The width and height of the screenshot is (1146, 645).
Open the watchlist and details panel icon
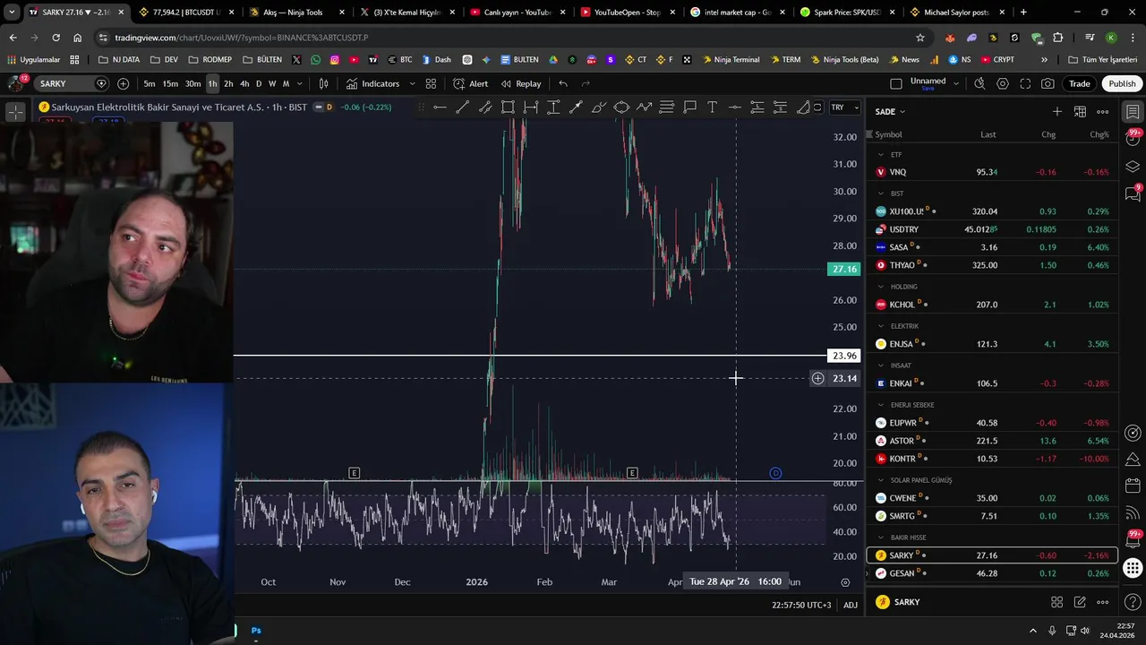1133,112
